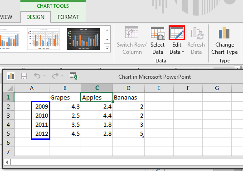Select row 4 header
The image size is (243, 171).
point(8,124)
